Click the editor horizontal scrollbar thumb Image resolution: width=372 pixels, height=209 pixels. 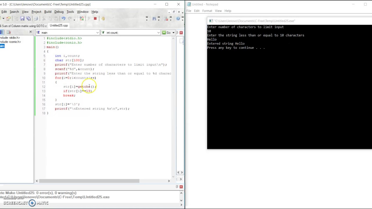tap(89, 181)
